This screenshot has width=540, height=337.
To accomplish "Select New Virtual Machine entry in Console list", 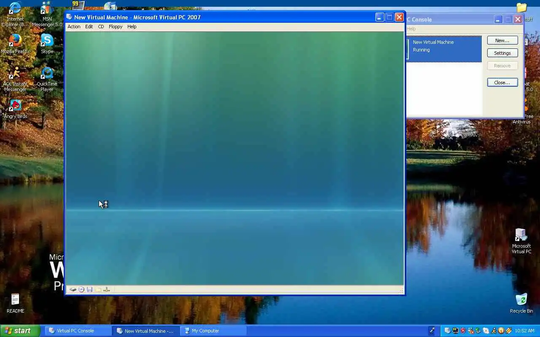I will click(x=444, y=49).
